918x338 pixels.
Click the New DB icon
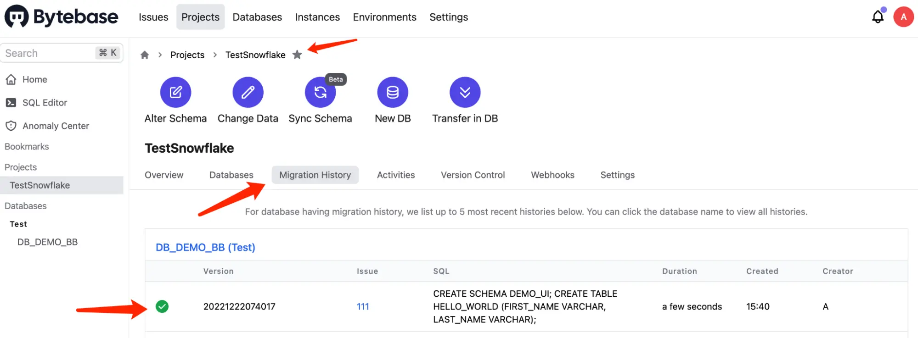click(393, 92)
